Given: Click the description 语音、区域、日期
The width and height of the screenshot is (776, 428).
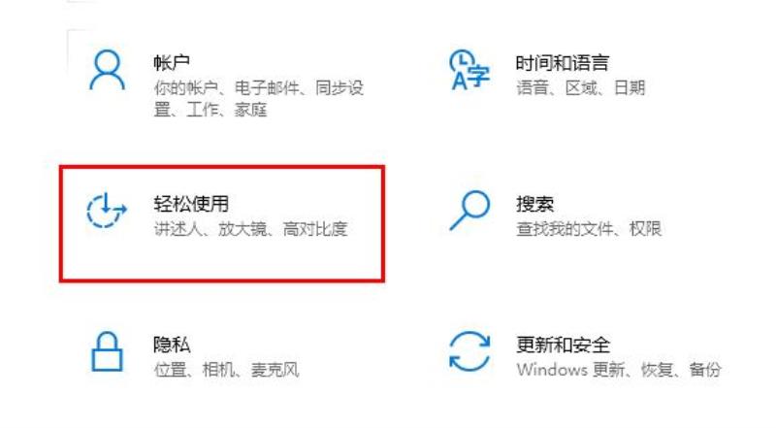Looking at the screenshot, I should [x=580, y=88].
